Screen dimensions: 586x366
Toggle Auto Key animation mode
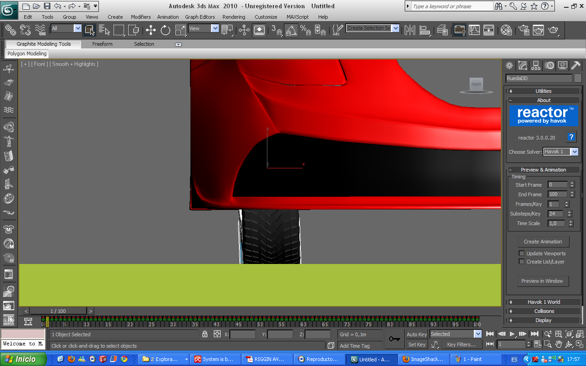point(417,334)
